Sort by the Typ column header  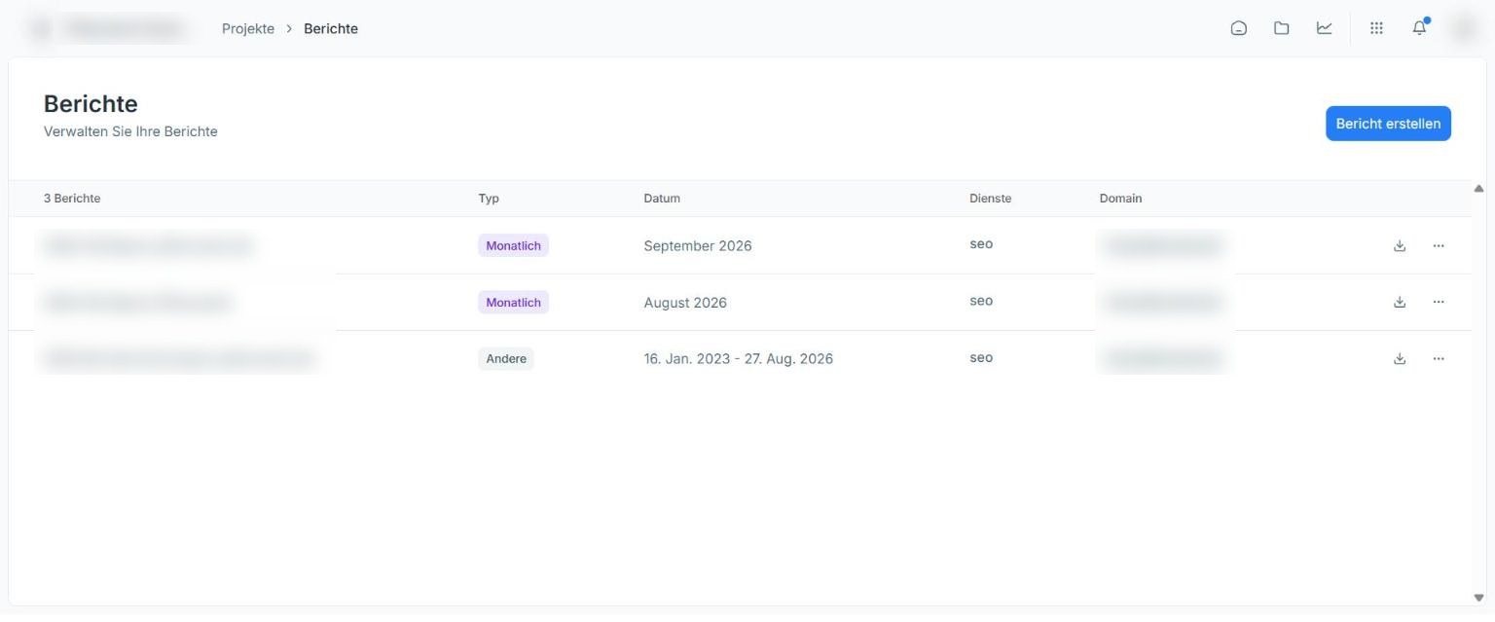tap(489, 199)
